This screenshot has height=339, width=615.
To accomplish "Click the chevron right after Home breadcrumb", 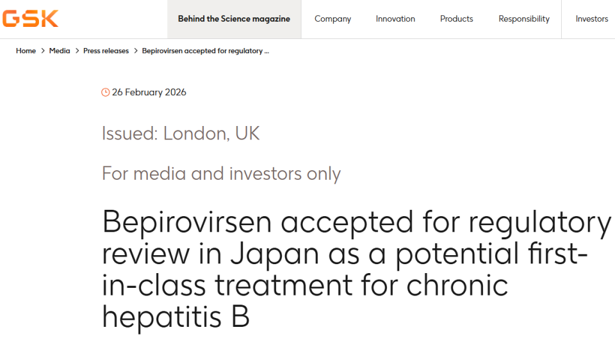I will coord(43,51).
